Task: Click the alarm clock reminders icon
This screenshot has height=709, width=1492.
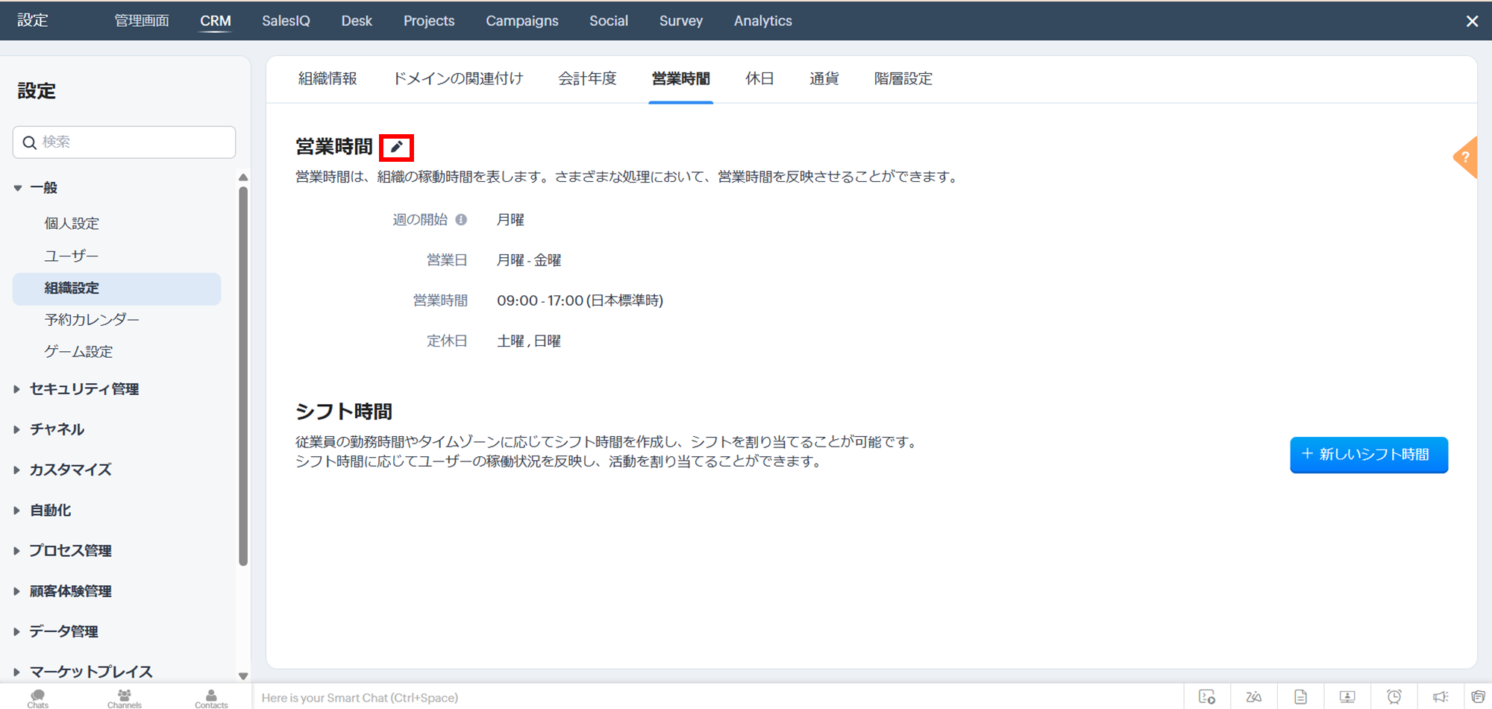Action: 1394,697
